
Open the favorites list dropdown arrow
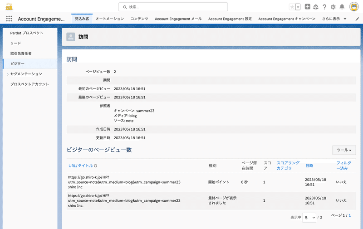tap(298, 7)
